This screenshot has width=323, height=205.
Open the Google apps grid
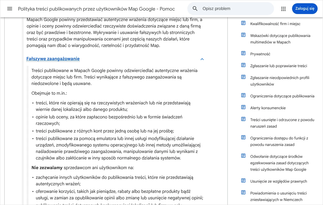[283, 9]
